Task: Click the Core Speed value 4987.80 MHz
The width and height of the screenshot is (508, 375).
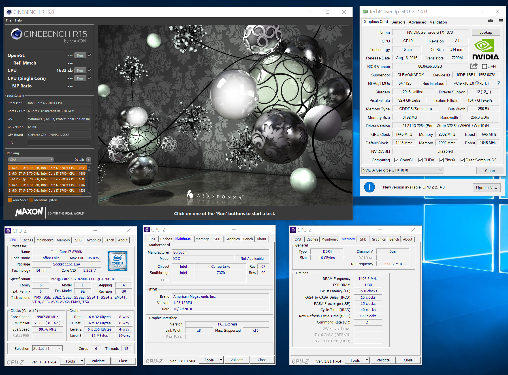Action: click(x=47, y=317)
